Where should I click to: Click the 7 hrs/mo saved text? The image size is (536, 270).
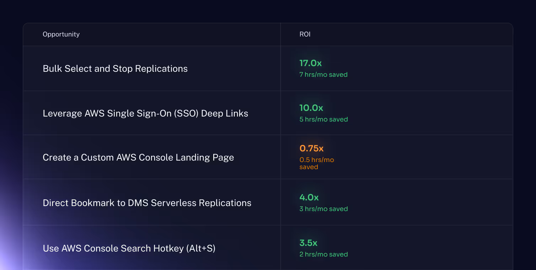coord(323,75)
